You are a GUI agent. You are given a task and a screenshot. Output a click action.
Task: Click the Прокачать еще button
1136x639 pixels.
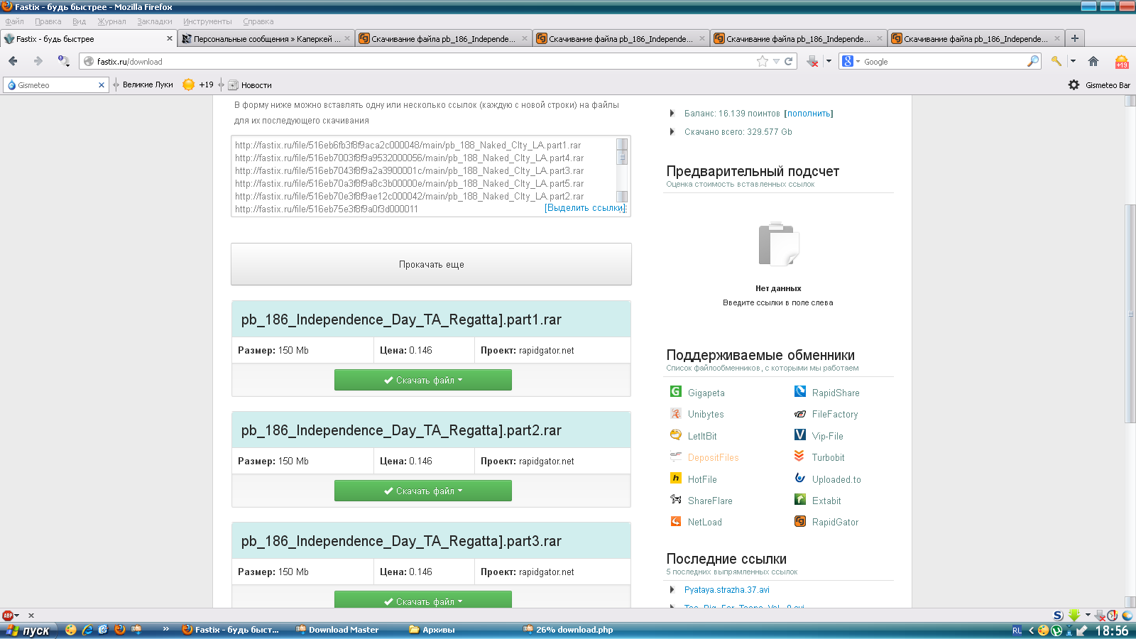[x=431, y=264]
